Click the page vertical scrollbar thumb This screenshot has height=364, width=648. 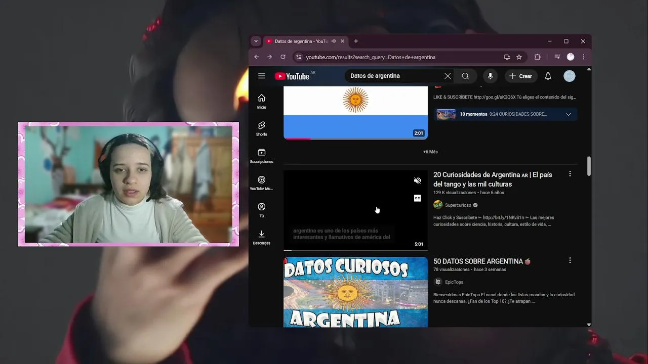[589, 166]
